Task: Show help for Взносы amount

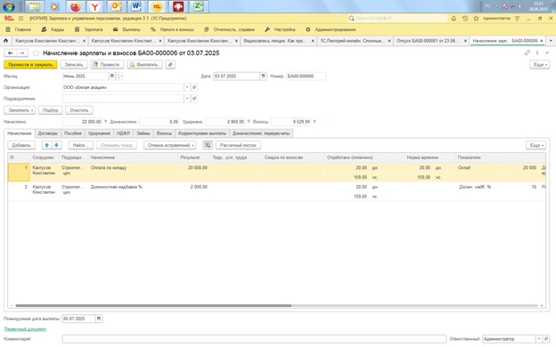Action: (x=315, y=122)
